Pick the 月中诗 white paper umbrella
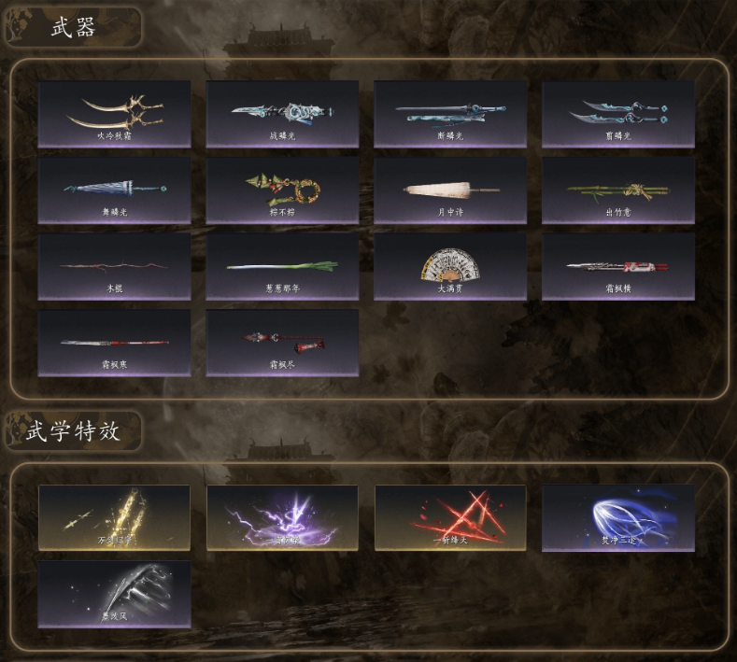This screenshot has width=737, height=662. click(450, 190)
